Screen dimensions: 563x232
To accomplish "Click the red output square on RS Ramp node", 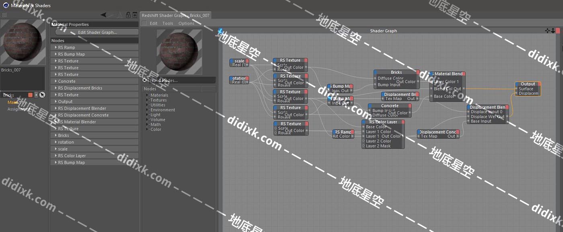I will point(352,132).
